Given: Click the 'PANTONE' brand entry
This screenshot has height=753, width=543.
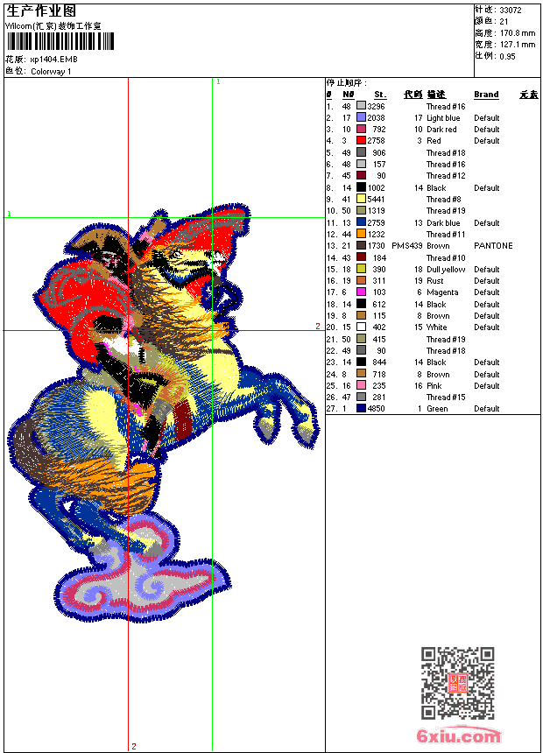Looking at the screenshot, I should click(x=493, y=246).
